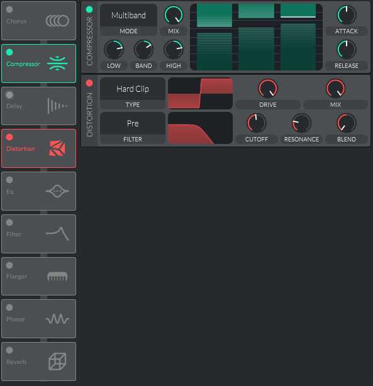This screenshot has height=386, width=373.
Task: Select the Reverb effect label
Action: tap(16, 362)
